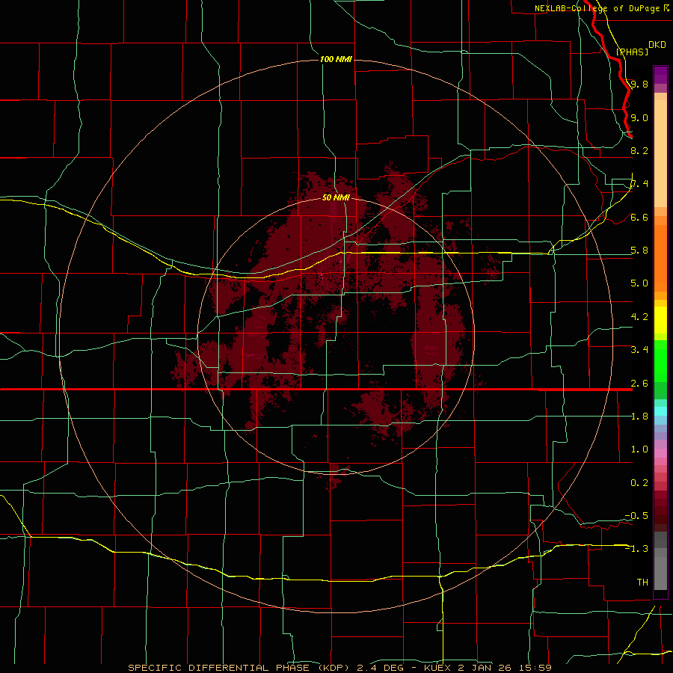Pick the bright green band of the color scale
The image size is (673, 673).
(660, 360)
